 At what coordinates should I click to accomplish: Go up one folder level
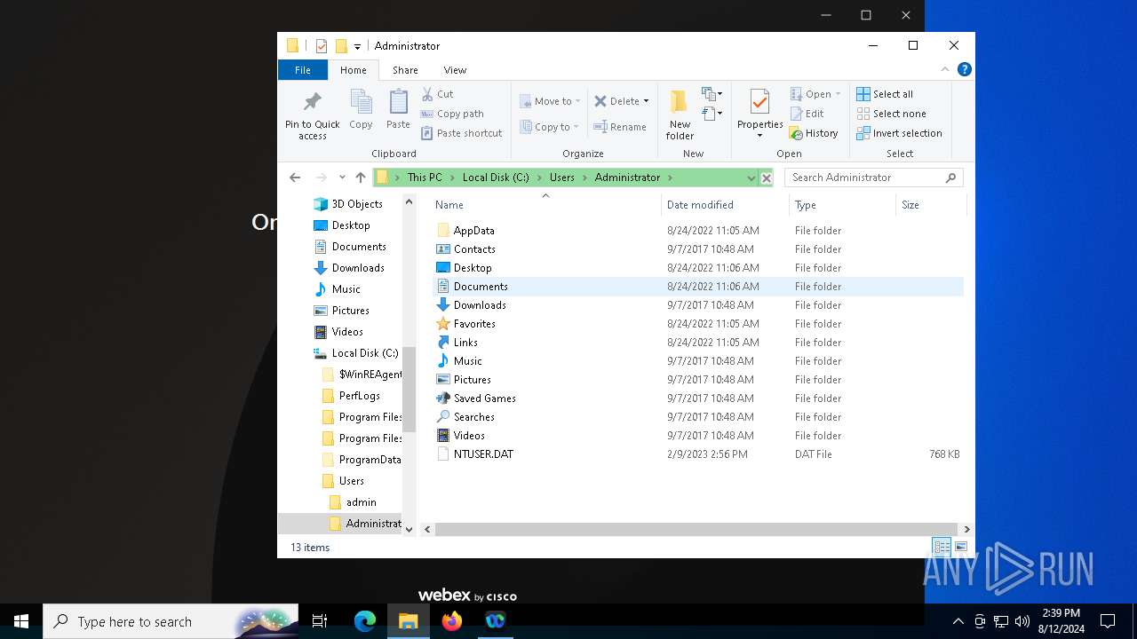click(x=361, y=177)
